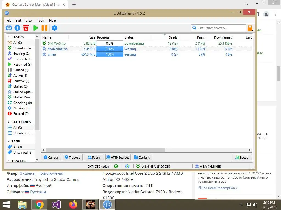Click the orange lock UI icon
Image resolution: width=281 pixels, height=210 pixels.
tap(250, 28)
